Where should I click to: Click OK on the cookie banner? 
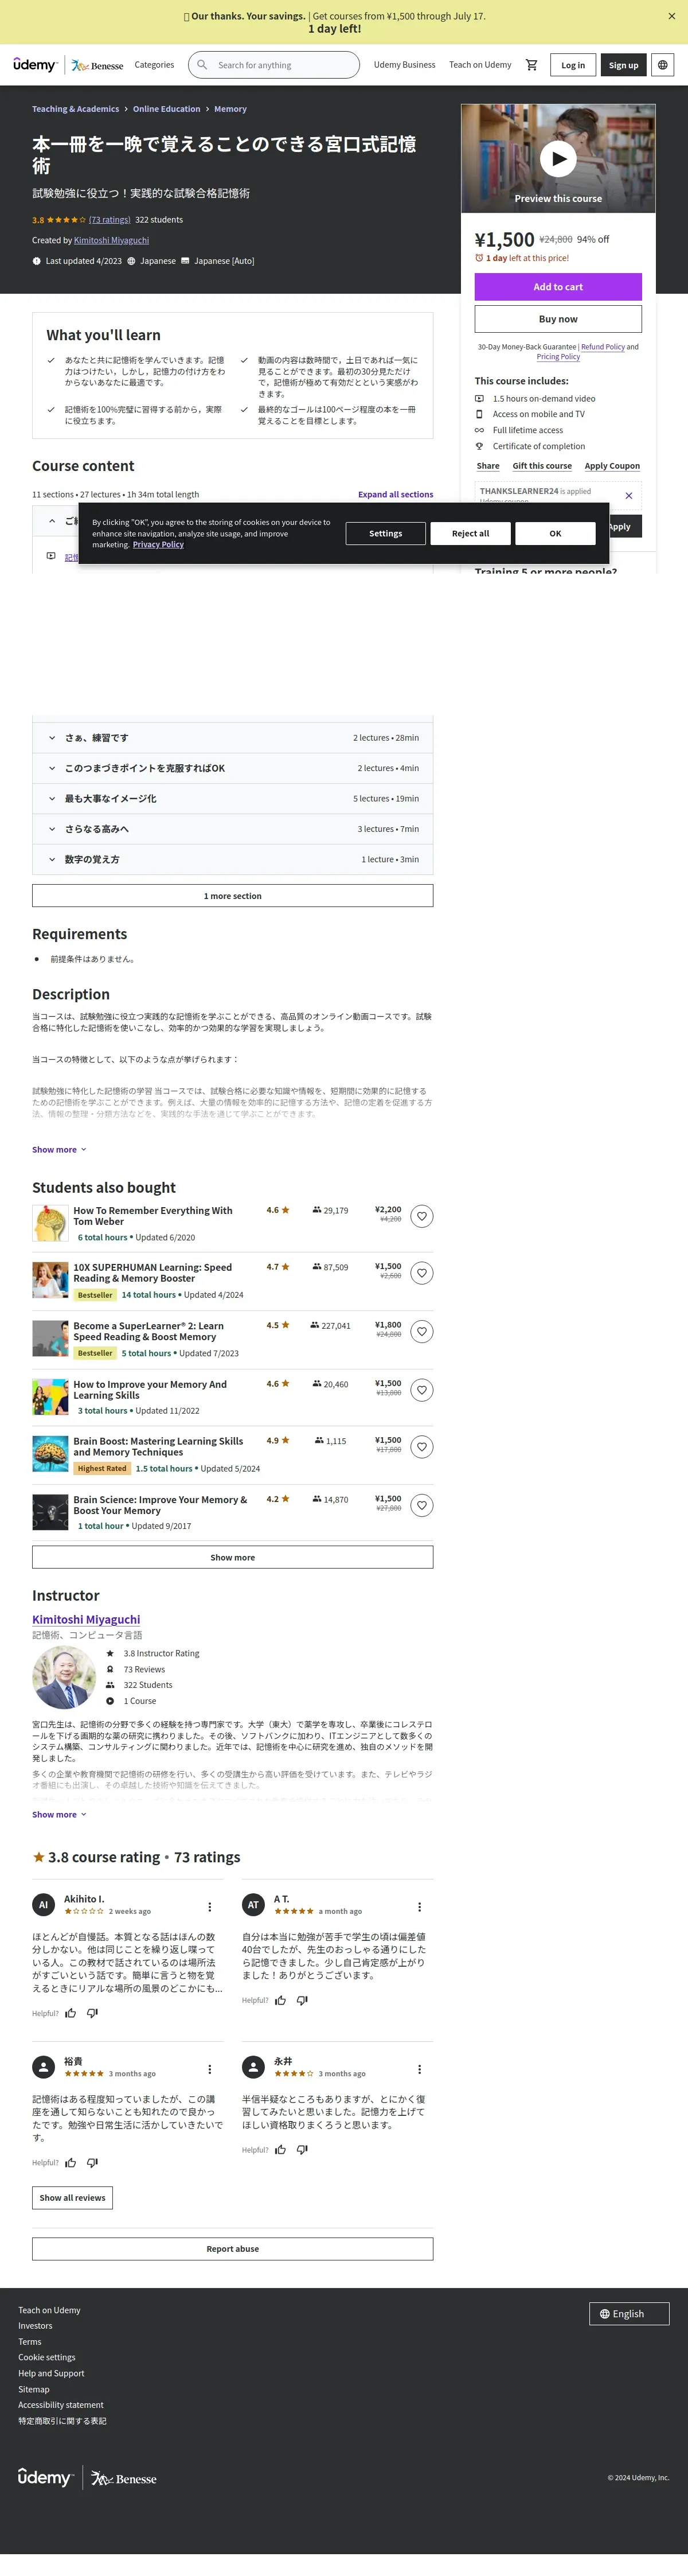click(555, 533)
